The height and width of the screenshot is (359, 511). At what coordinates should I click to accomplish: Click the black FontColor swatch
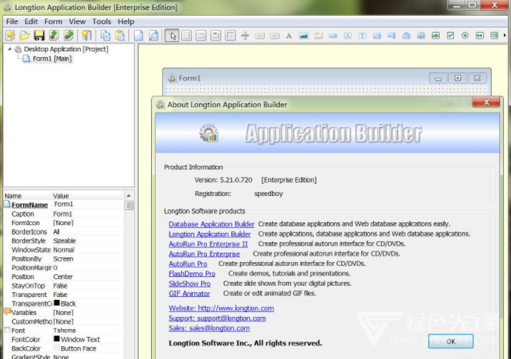(x=56, y=339)
